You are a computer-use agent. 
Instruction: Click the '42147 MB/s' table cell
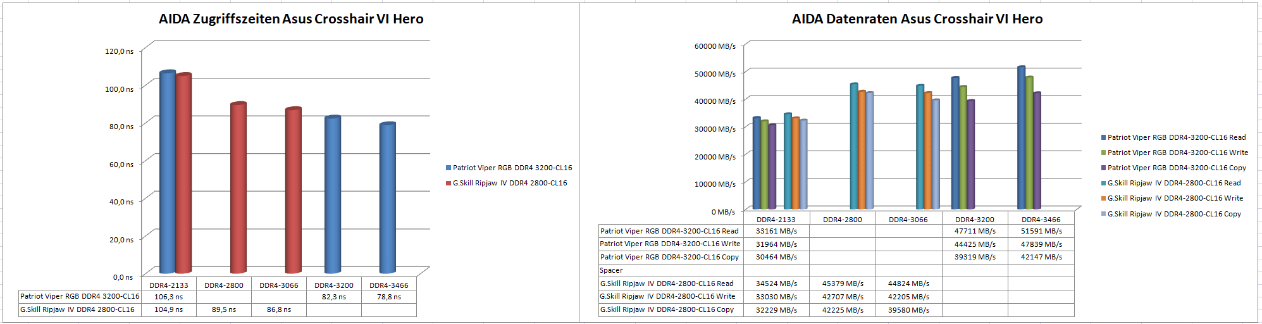pyautogui.click(x=1041, y=257)
